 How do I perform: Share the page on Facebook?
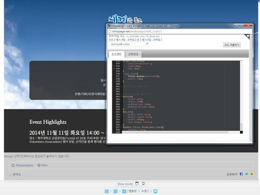click(x=241, y=174)
